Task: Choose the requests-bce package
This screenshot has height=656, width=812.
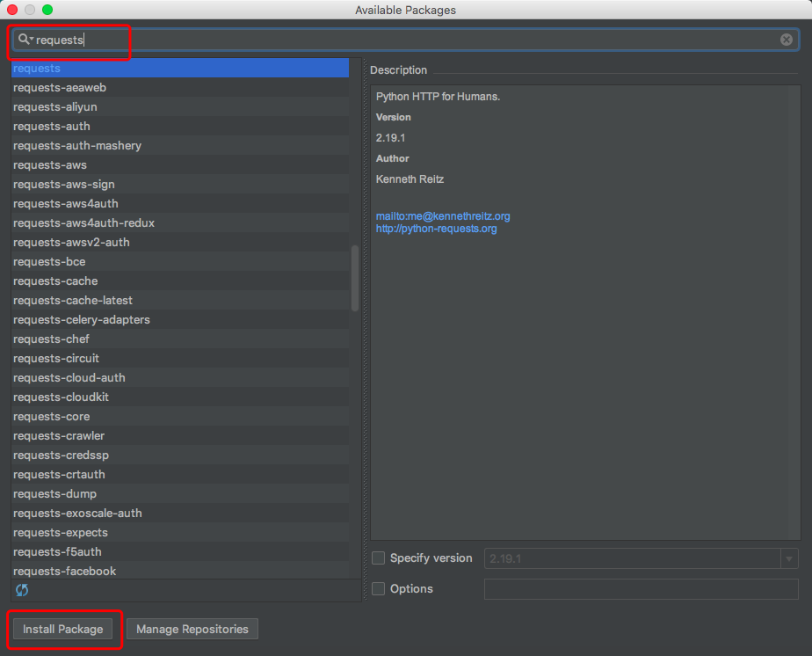Action: (x=179, y=262)
